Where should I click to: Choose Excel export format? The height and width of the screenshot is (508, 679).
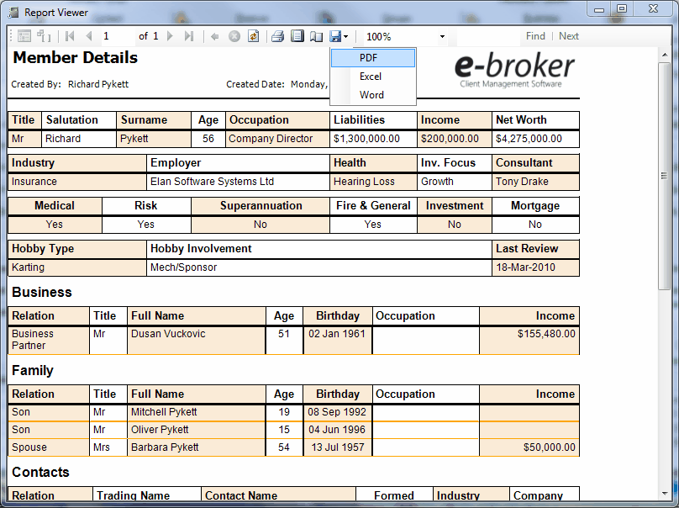pyautogui.click(x=373, y=77)
